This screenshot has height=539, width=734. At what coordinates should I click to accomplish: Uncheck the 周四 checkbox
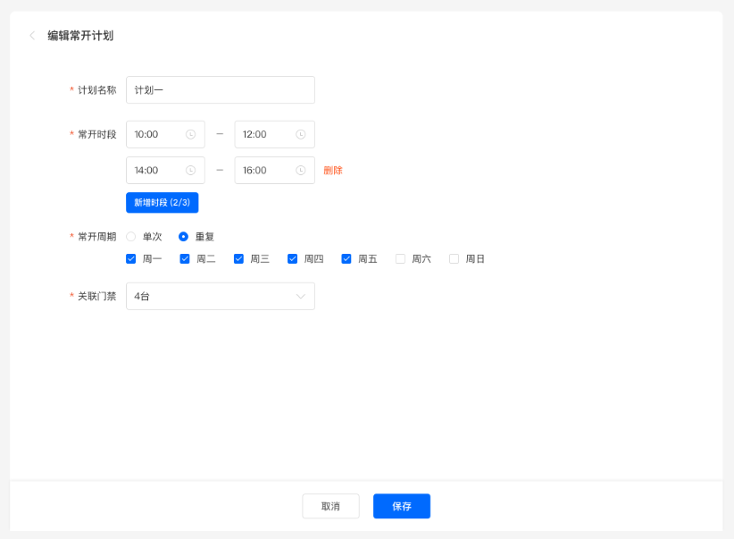(x=293, y=258)
